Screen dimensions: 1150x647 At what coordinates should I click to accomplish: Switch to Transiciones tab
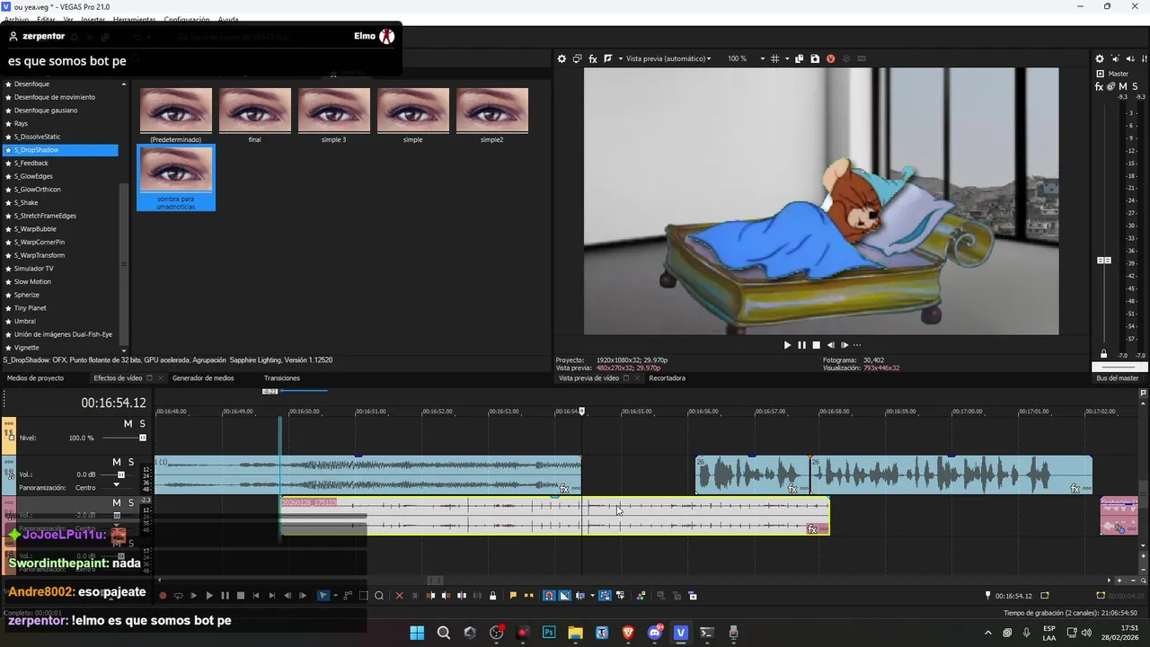coord(282,378)
